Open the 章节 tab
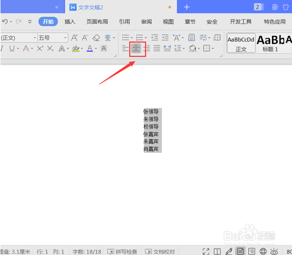This screenshot has width=292, height=255. pyautogui.click(x=190, y=22)
